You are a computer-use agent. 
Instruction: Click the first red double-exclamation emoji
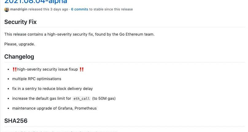click(14, 69)
